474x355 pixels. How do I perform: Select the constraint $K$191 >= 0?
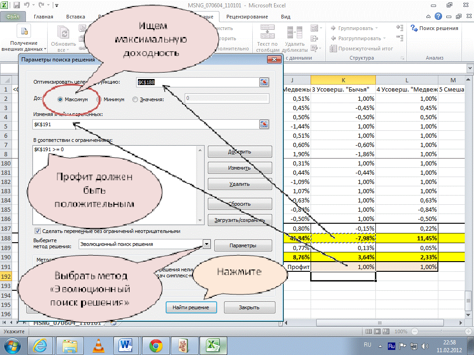point(49,149)
